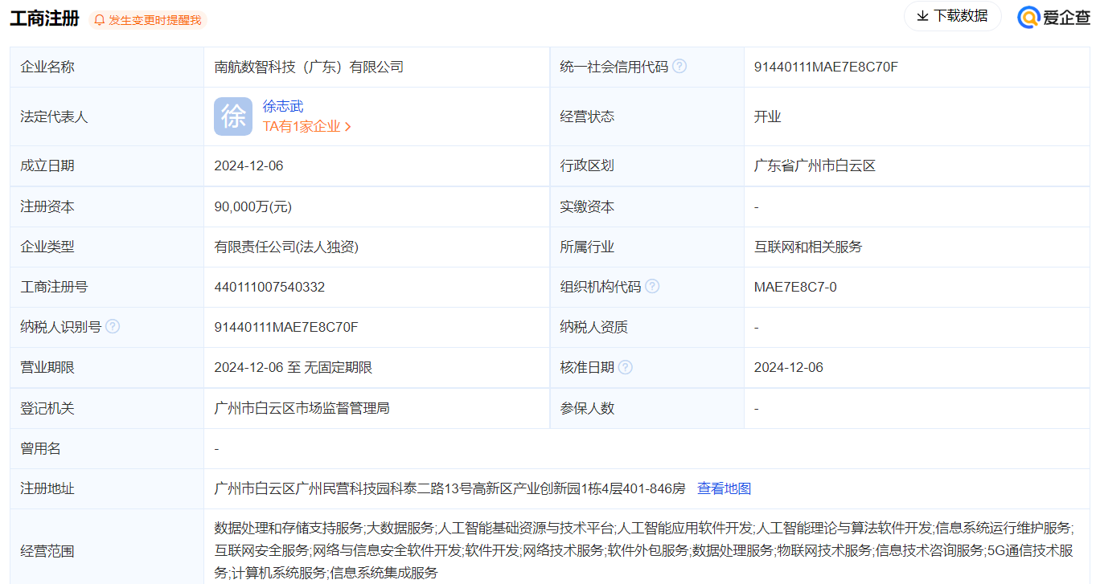Click registration number 440111007540332
The image size is (1096, 584).
coord(269,287)
